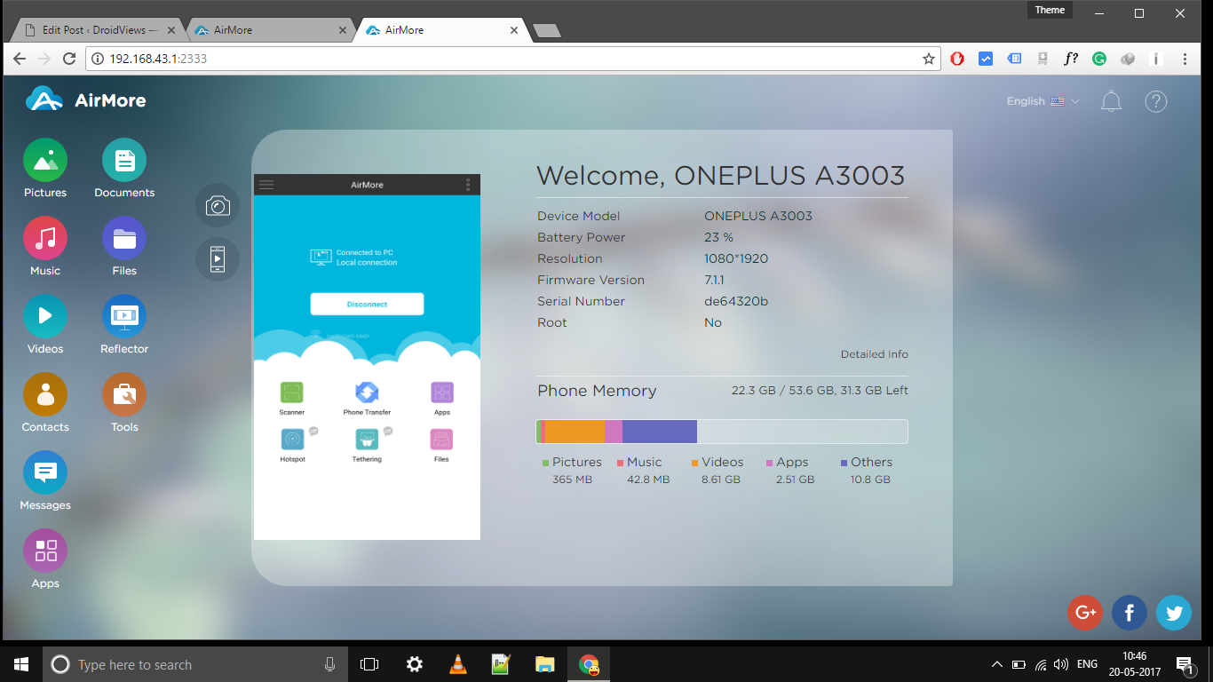Show hidden system tray icons
The image size is (1213, 682).
coord(997,664)
